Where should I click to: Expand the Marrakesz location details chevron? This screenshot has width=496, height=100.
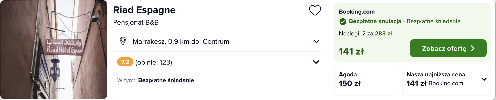[x=316, y=41]
